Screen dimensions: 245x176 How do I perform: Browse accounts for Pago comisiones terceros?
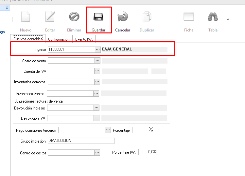108,130
